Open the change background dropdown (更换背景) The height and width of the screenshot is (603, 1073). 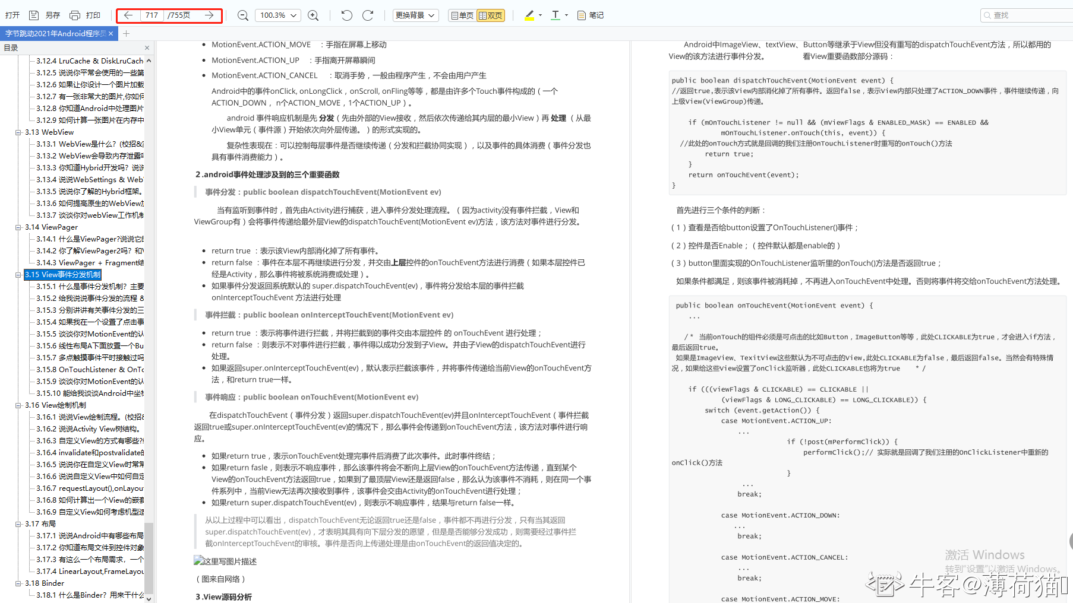416,15
